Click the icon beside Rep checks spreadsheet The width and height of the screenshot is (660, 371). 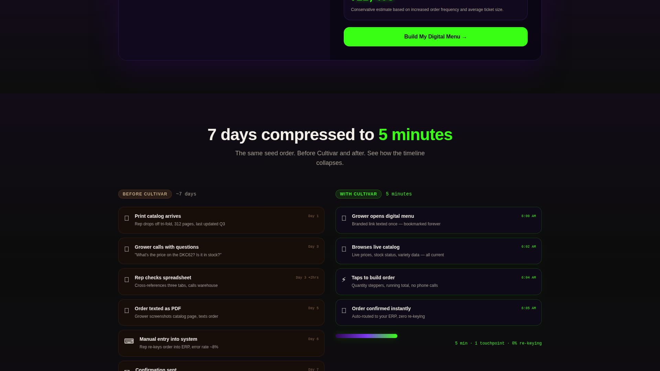point(126,280)
